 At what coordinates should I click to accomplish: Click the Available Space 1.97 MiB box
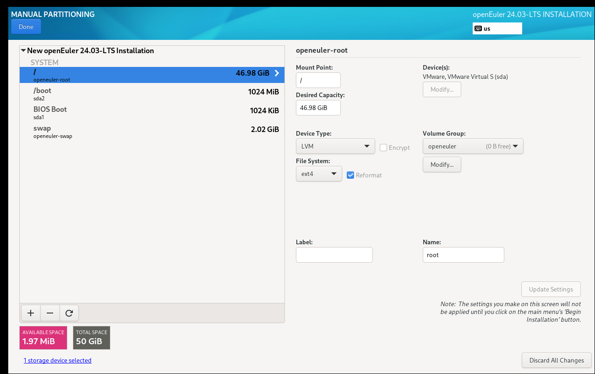pyautogui.click(x=43, y=338)
